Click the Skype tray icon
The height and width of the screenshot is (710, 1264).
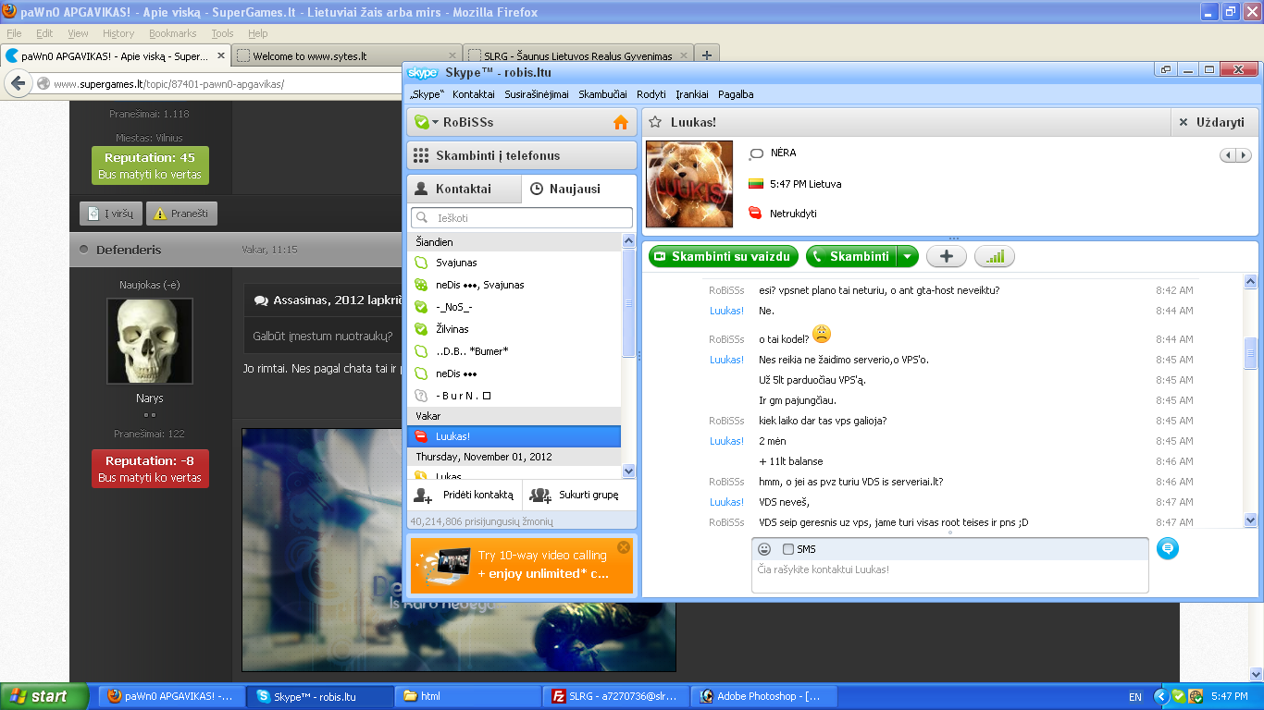coord(1179,696)
